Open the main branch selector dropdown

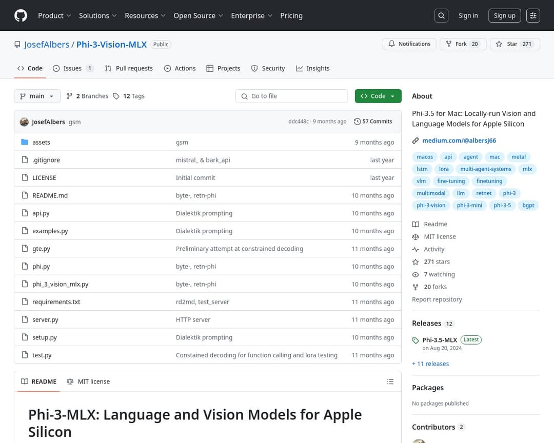pyautogui.click(x=37, y=96)
